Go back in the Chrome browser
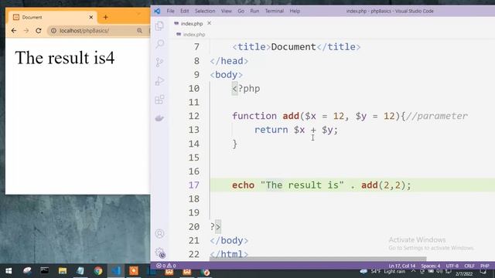Image resolution: width=495 pixels, height=278 pixels. click(x=13, y=31)
